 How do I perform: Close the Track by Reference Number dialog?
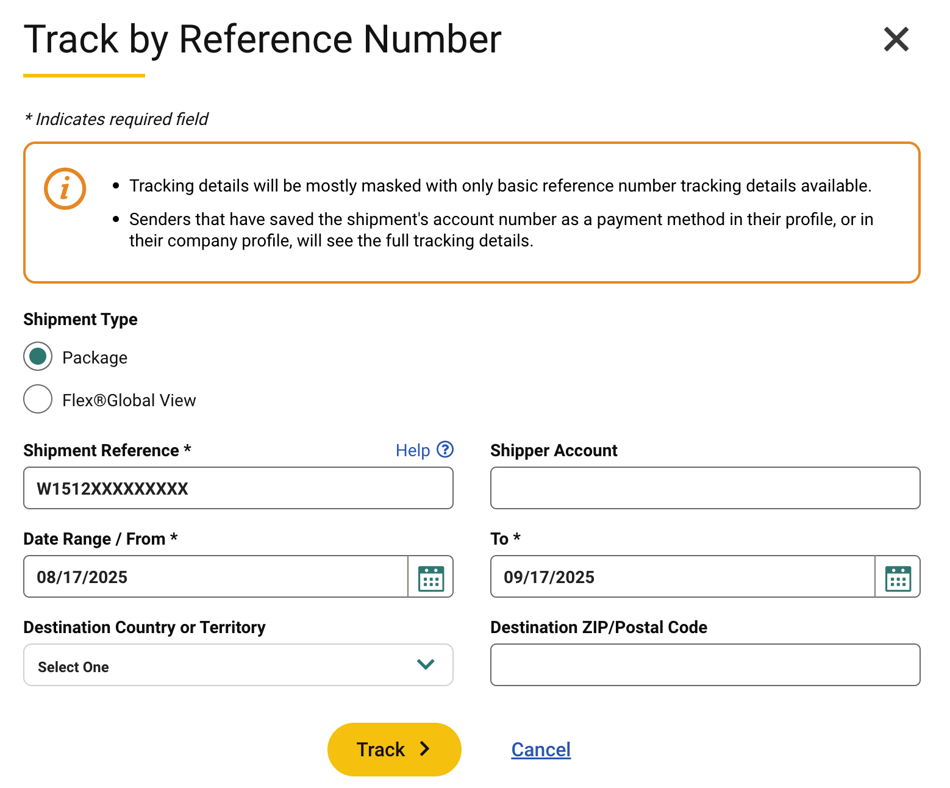point(896,40)
